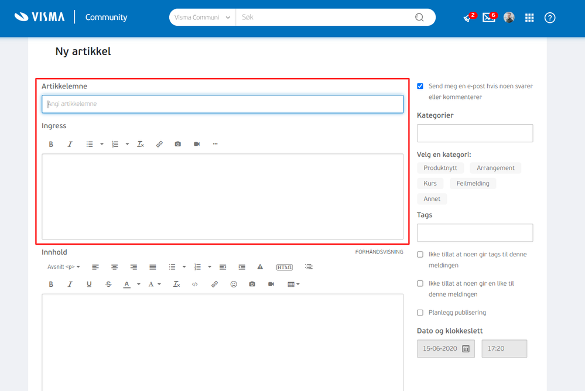This screenshot has height=391, width=585.
Task: Open the apps grid menu
Action: pyautogui.click(x=529, y=18)
